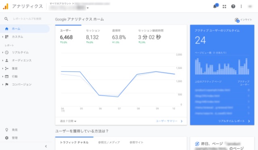
Task: Click the help question mark icon
Action: coord(233,6)
